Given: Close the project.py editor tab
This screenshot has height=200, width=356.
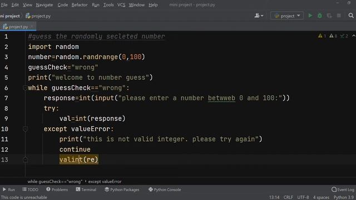Looking at the screenshot, I should click(32, 26).
